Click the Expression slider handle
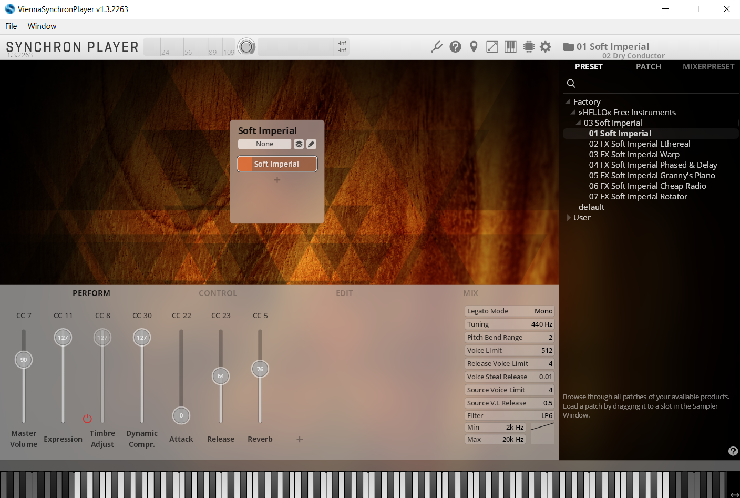This screenshot has height=498, width=740. [63, 338]
